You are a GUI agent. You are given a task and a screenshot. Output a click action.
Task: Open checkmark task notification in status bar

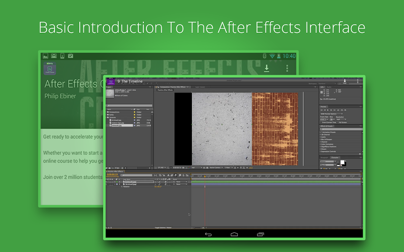coord(71,56)
